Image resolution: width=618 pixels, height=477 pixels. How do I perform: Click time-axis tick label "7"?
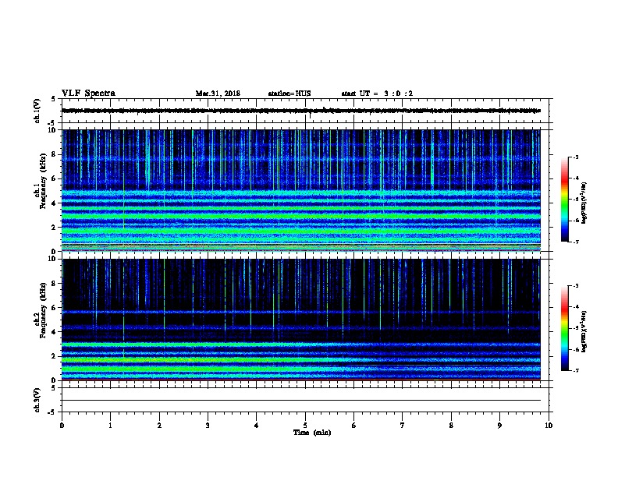[403, 426]
